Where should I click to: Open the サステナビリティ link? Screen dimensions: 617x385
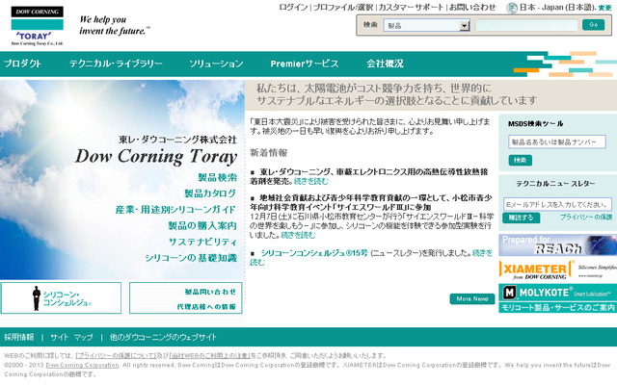coord(202,242)
